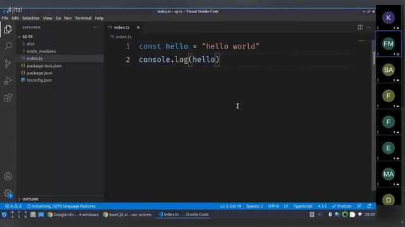Open the Terminal menu

click(x=83, y=18)
